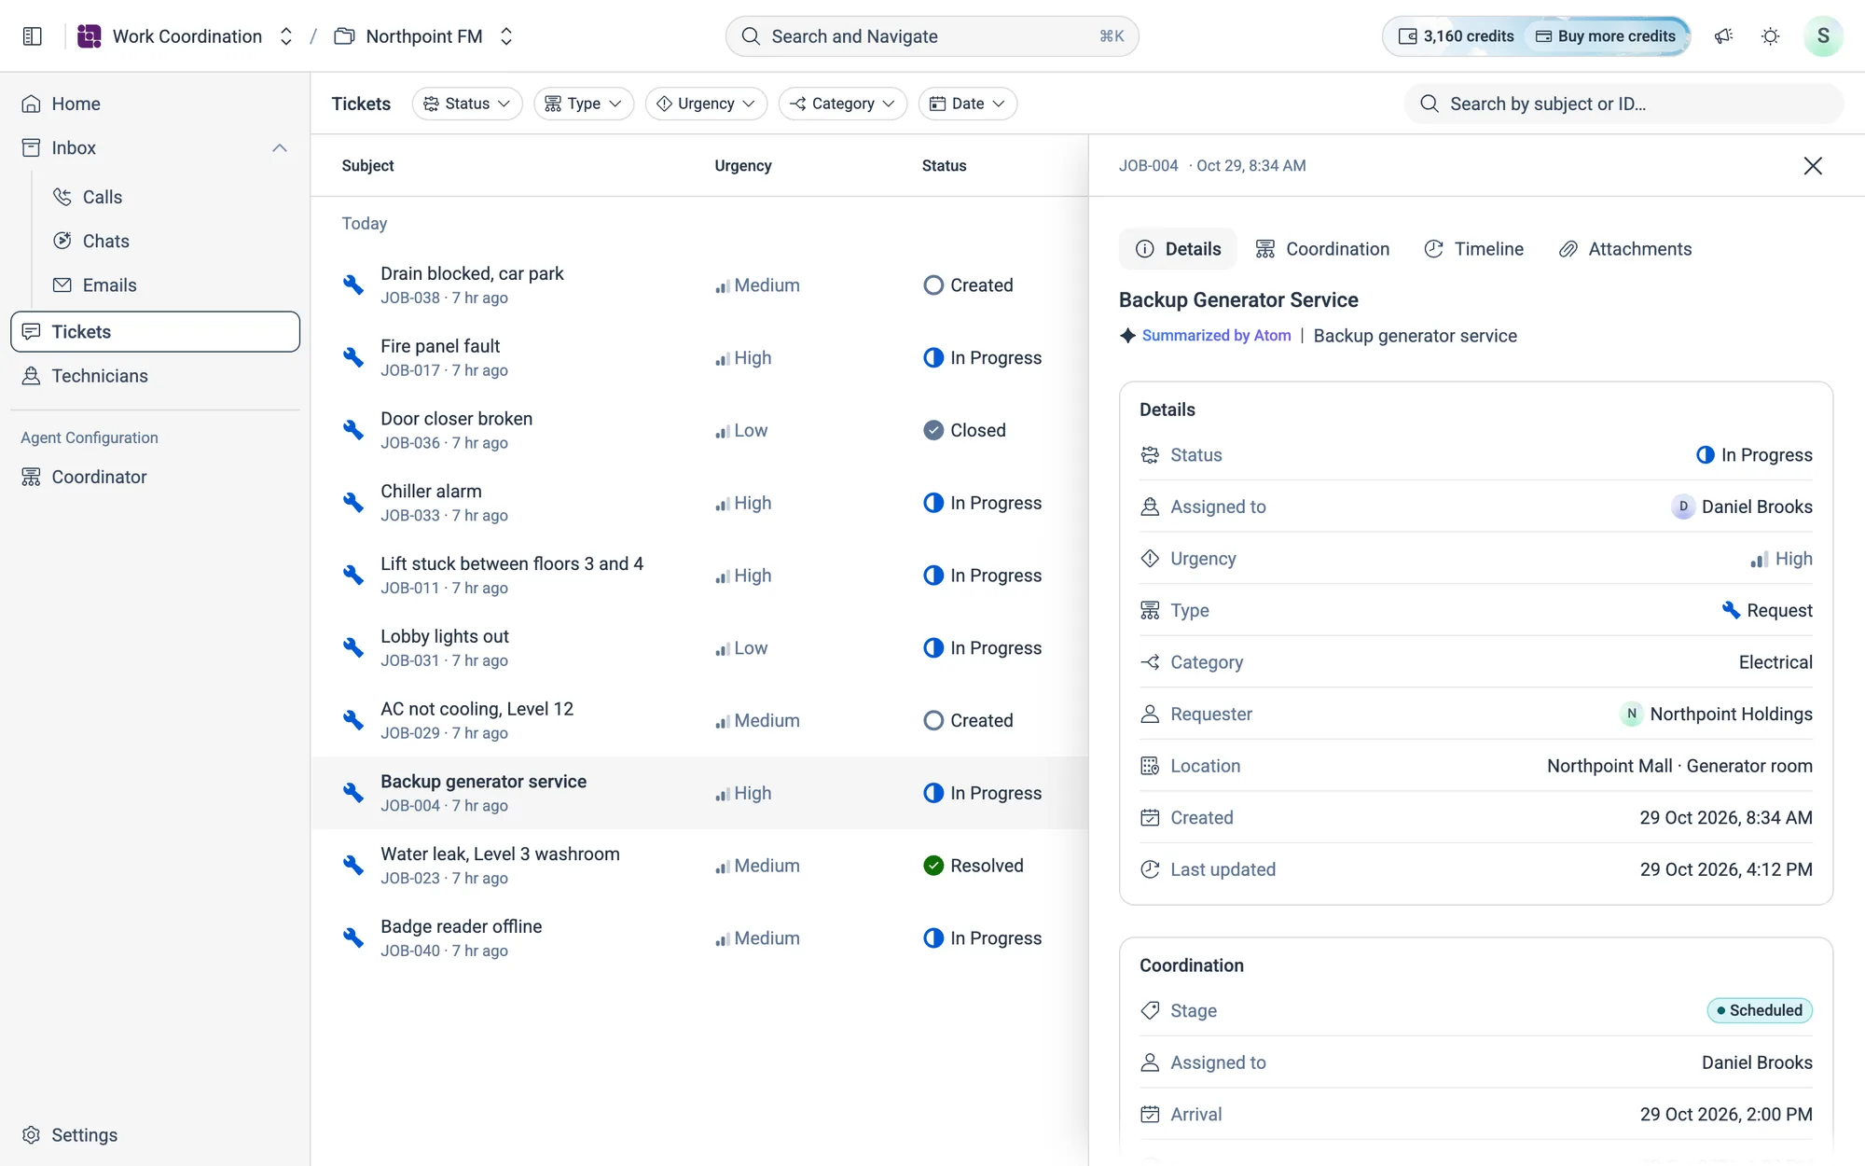
Task: Open the Date filter dropdown
Action: (x=968, y=104)
